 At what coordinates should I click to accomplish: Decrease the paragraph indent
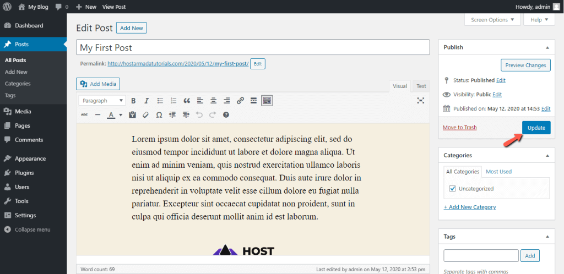click(172, 115)
